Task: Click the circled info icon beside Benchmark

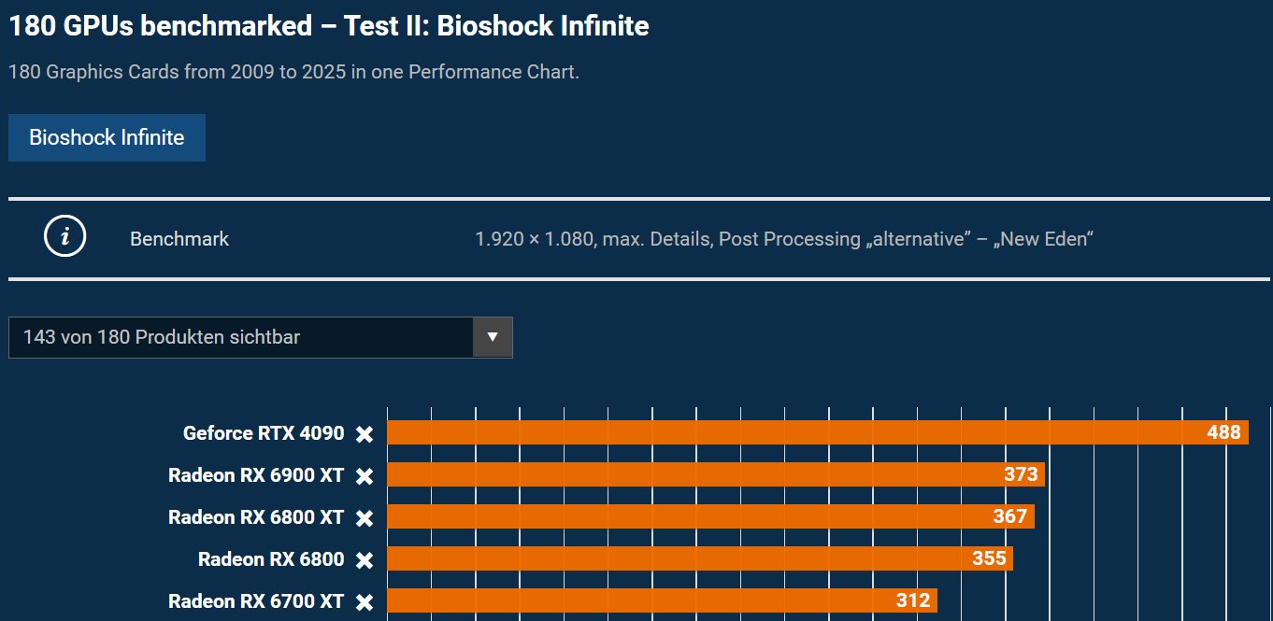Action: pyautogui.click(x=64, y=238)
